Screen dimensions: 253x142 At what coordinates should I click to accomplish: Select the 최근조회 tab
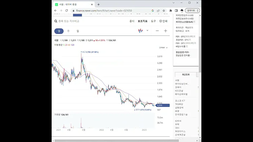point(186,75)
